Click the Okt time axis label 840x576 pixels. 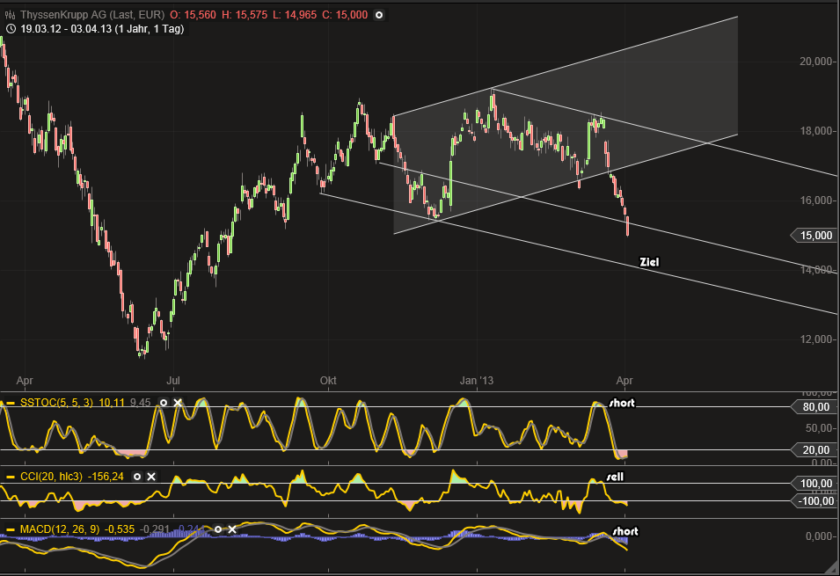tap(328, 381)
